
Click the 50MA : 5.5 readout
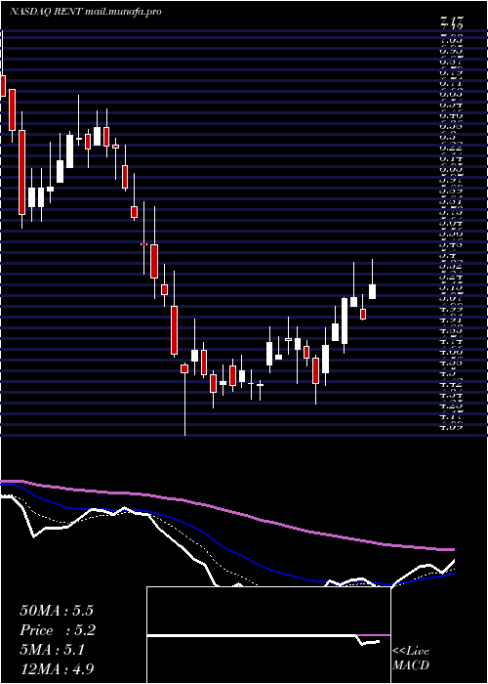tap(57, 611)
